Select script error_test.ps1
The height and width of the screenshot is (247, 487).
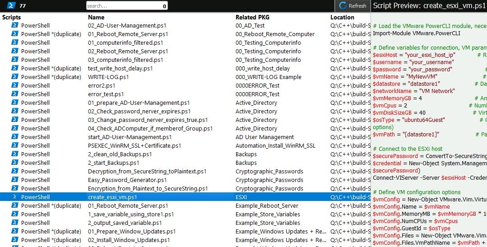(106, 94)
